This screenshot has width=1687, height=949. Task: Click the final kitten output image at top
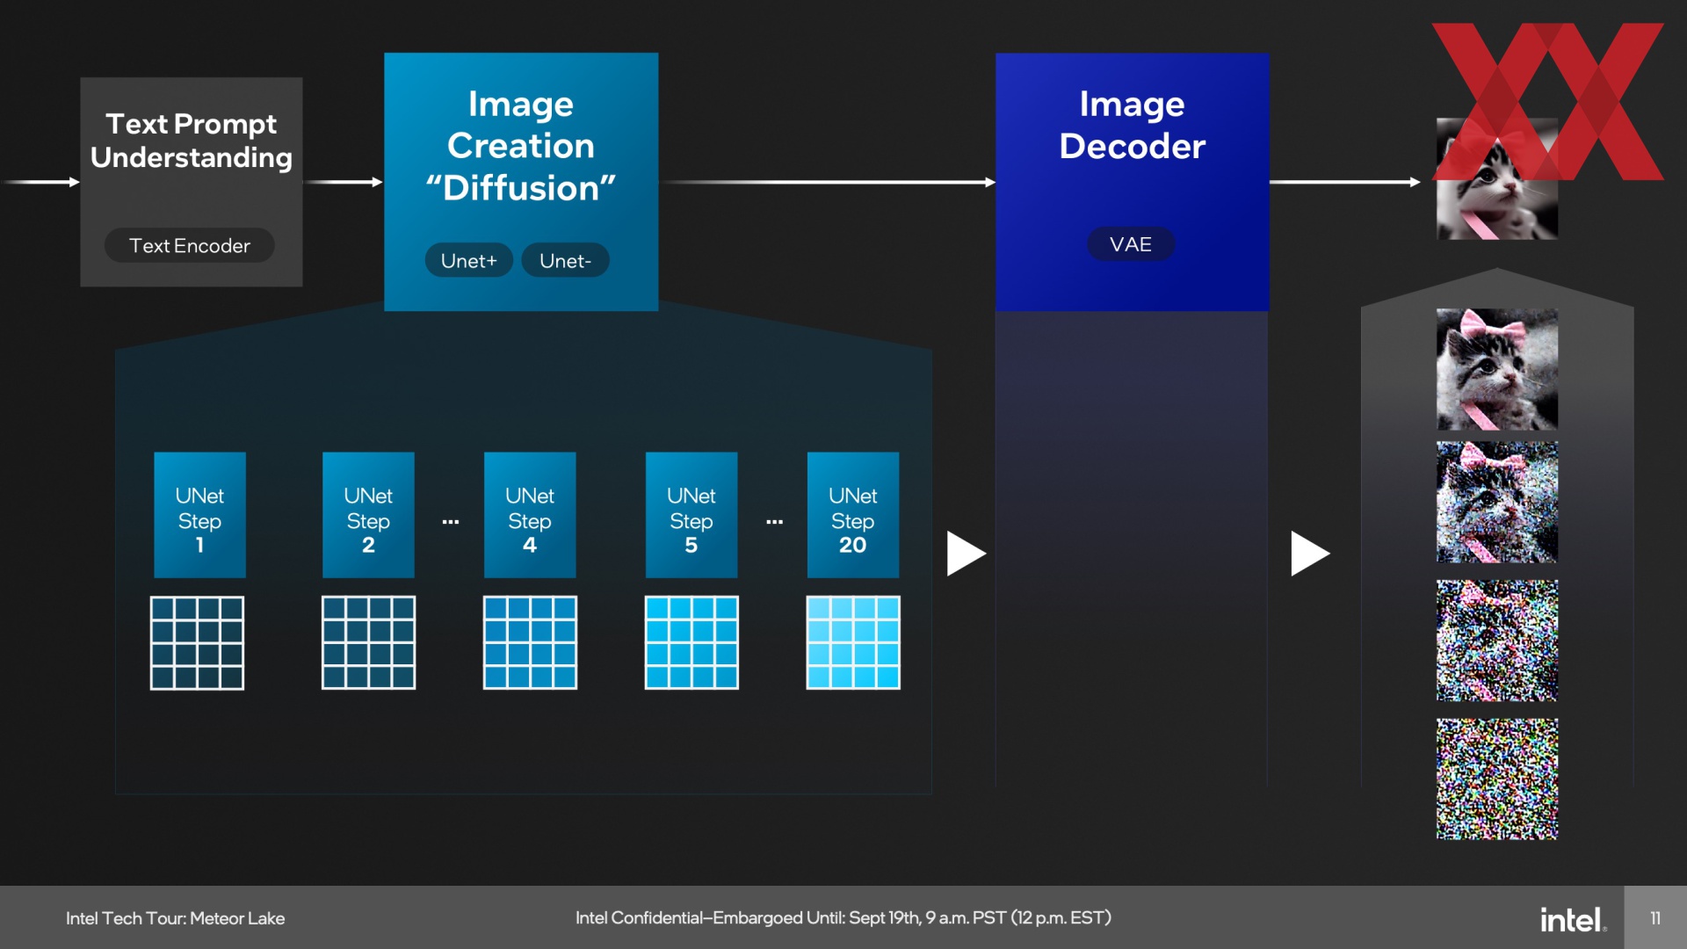[1497, 179]
